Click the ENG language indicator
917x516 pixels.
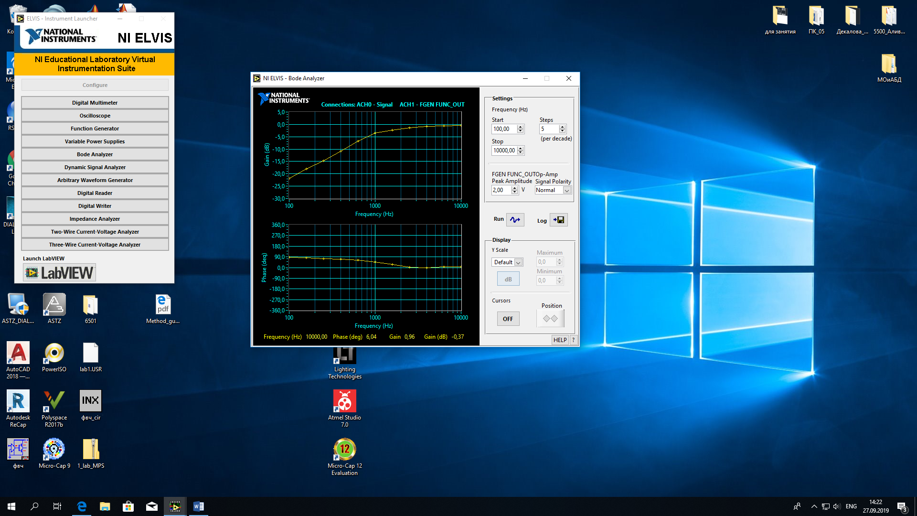point(851,506)
